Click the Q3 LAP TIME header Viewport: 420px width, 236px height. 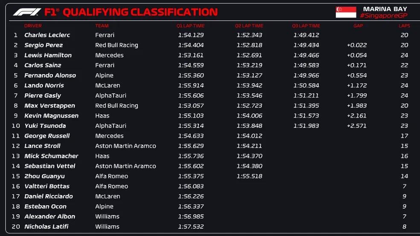(306, 26)
